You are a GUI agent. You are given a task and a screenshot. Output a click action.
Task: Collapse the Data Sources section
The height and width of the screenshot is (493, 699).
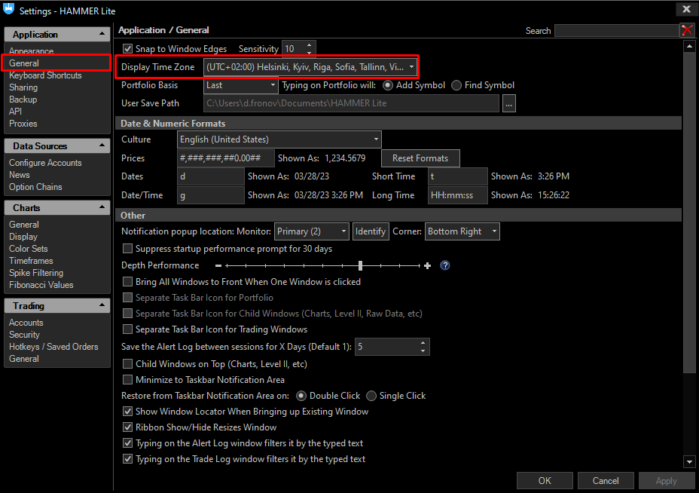(102, 145)
